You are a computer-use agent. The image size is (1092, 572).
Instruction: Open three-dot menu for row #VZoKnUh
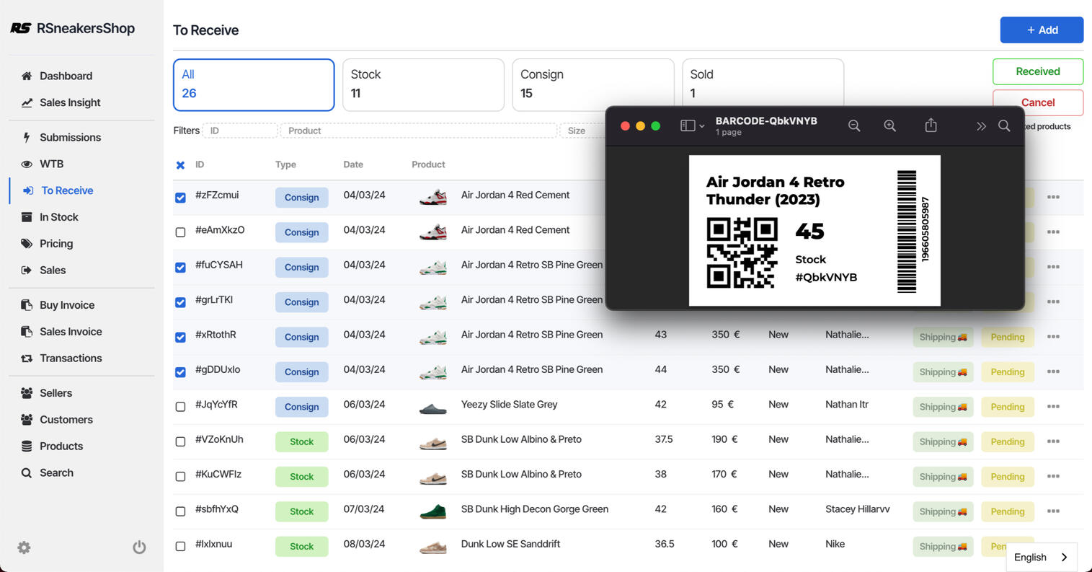coord(1053,441)
